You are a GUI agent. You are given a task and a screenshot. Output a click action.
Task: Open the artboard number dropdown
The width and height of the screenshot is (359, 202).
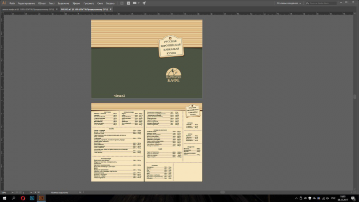coord(31,193)
